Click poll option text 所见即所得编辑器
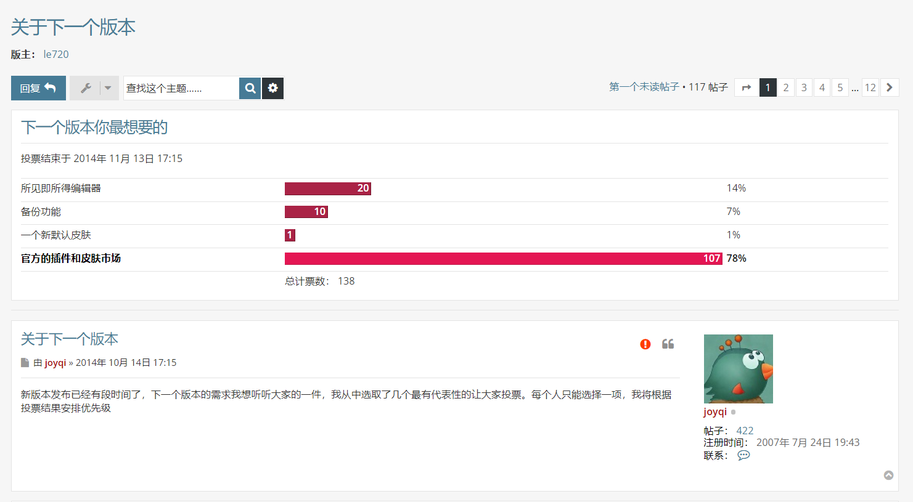The width and height of the screenshot is (913, 502). coord(61,188)
